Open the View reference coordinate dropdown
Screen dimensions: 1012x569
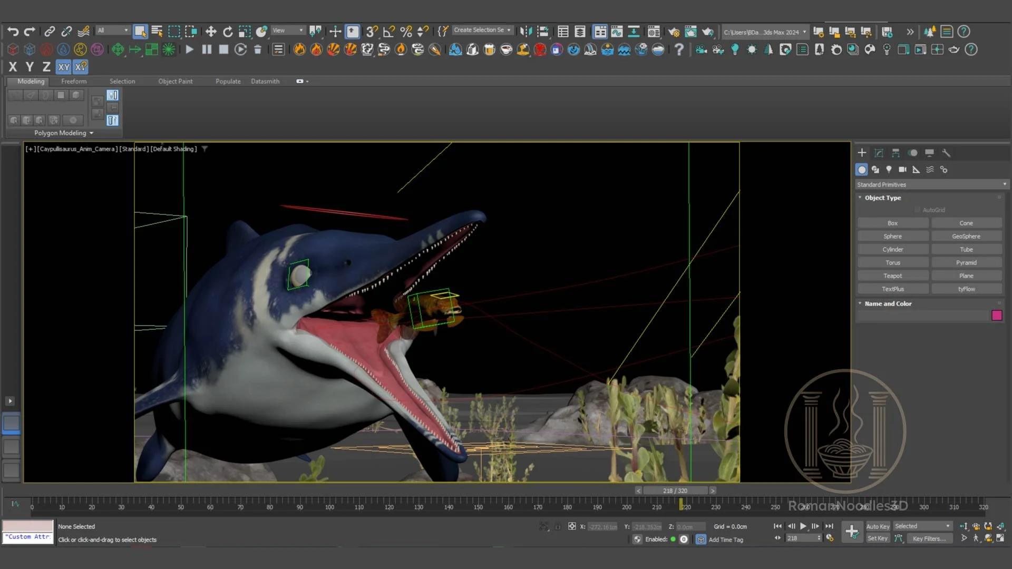point(288,31)
